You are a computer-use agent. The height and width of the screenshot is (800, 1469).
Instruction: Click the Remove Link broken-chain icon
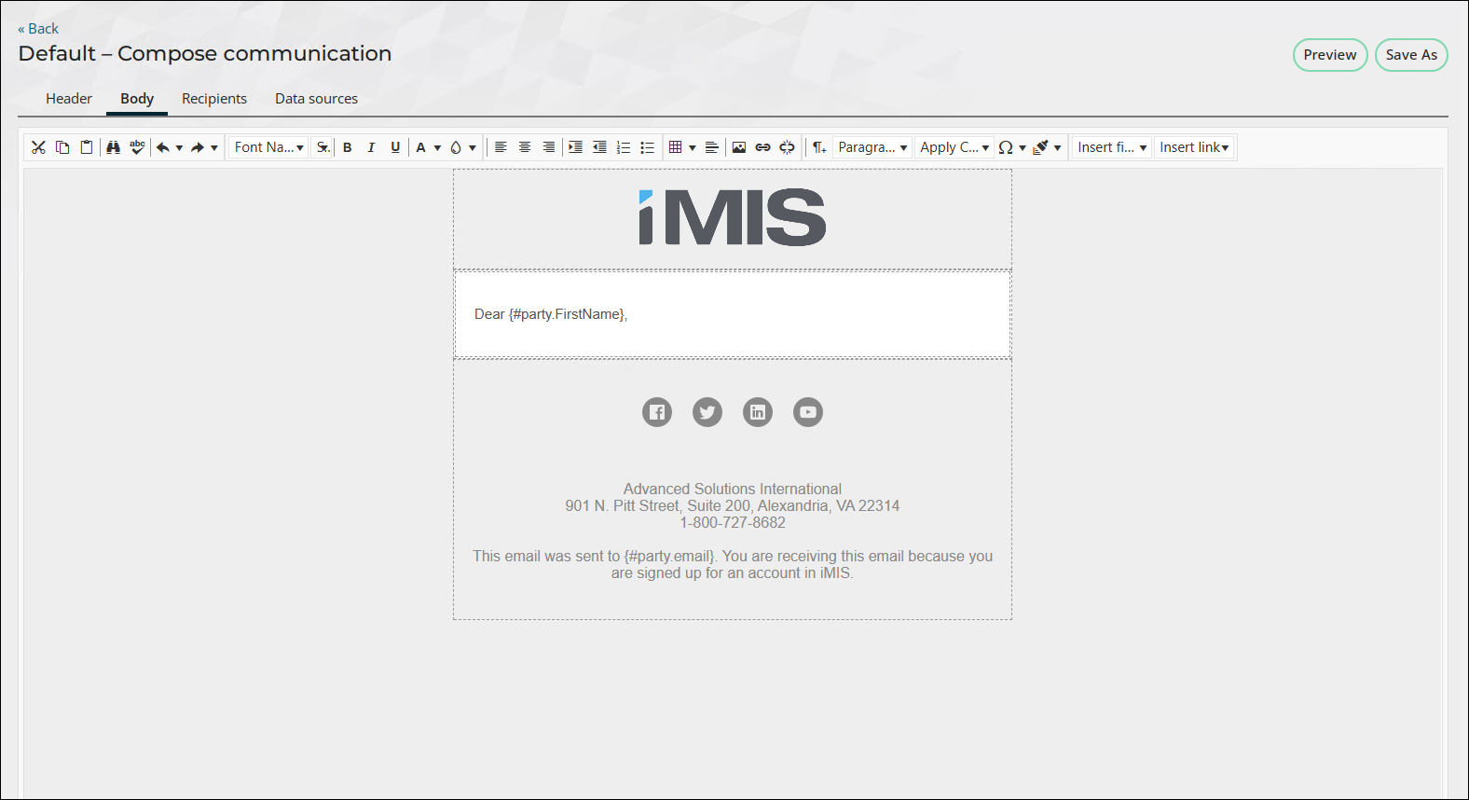(788, 147)
